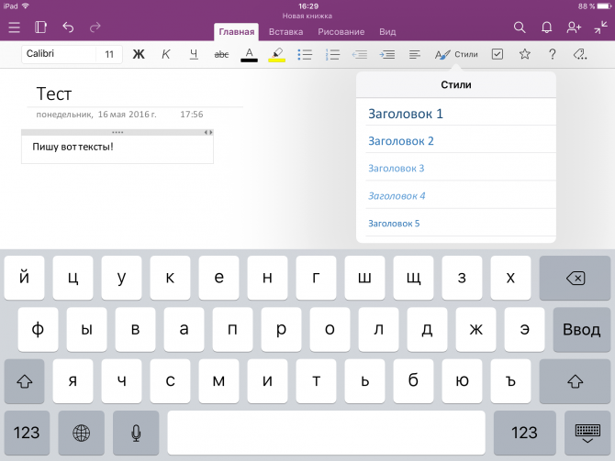615x461 pixels.
Task: Tap the notebook title Новая книжка
Action: point(307,16)
